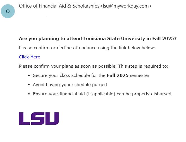Click 'Louisiana State University' in the heading

click(114, 39)
